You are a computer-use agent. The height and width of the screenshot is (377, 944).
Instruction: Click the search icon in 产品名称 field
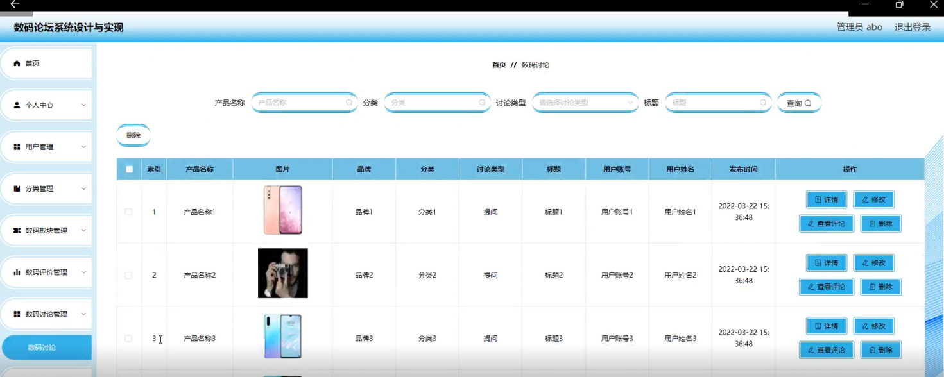tap(349, 103)
